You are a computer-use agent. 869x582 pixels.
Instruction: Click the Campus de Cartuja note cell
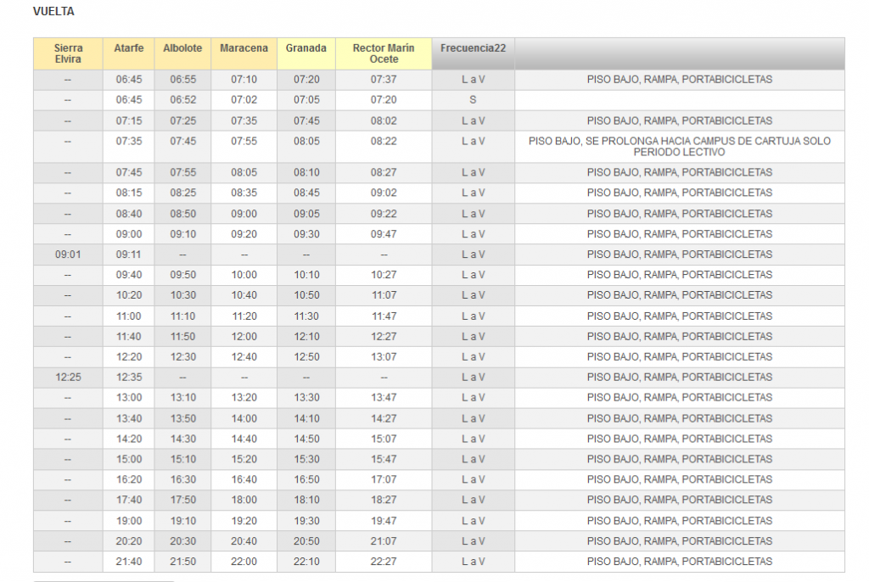679,147
